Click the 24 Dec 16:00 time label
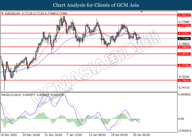Image resolution: width=192 pixels, height=137 pixels. click(31, 135)
